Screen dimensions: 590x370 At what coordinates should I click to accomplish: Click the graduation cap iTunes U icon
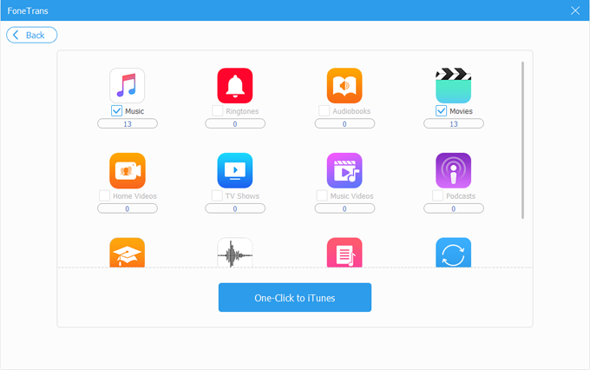pos(127,252)
